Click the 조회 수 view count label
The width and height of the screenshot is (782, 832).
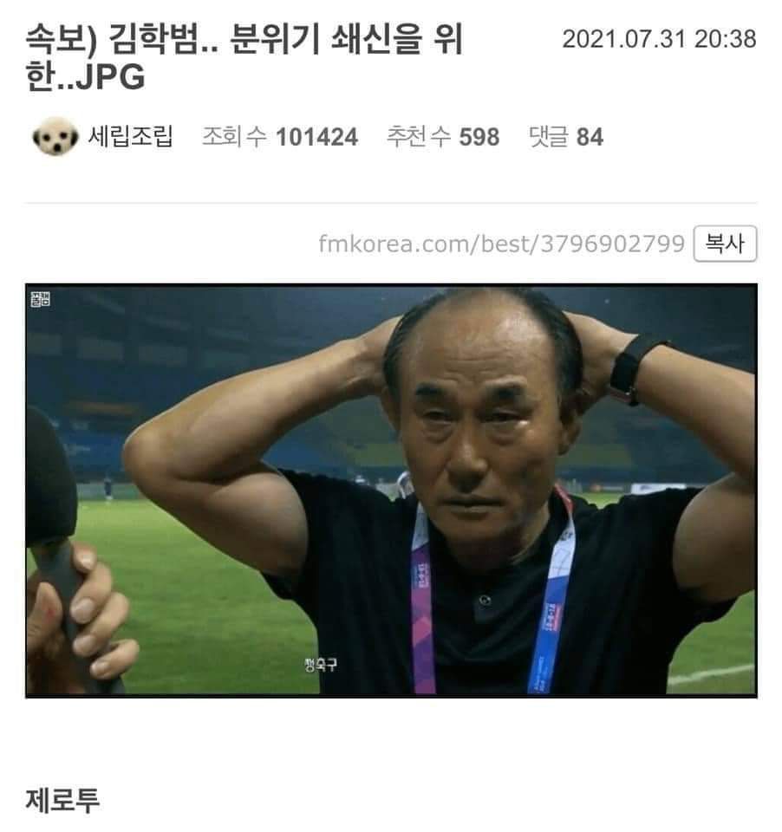click(x=234, y=136)
